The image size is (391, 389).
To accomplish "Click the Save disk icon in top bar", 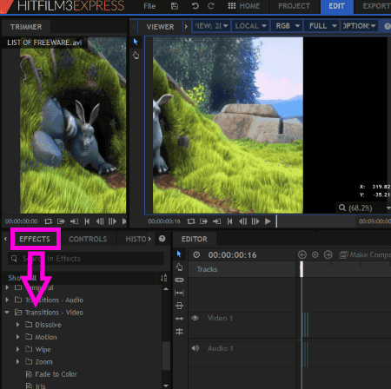I will pyautogui.click(x=175, y=6).
